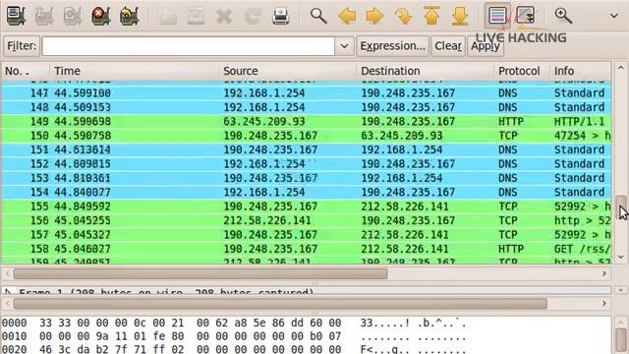Go forward in packet history arrow

375,16
